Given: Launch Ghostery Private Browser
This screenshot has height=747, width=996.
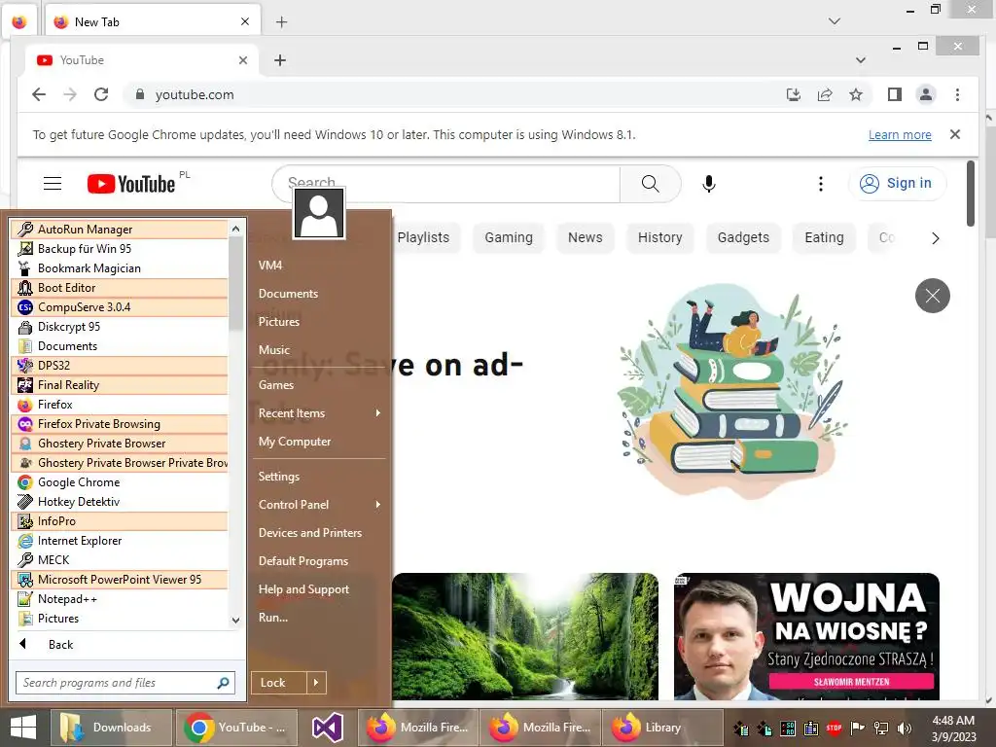Looking at the screenshot, I should tap(120, 444).
